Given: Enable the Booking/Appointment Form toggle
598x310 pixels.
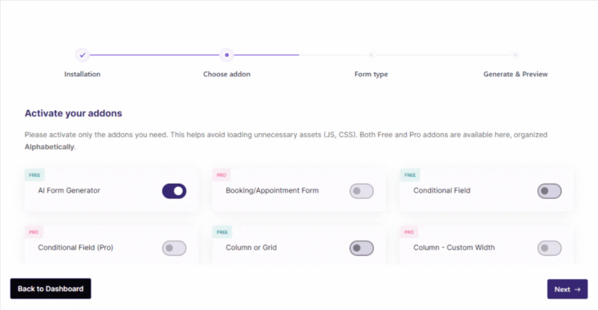Looking at the screenshot, I should pyautogui.click(x=361, y=191).
